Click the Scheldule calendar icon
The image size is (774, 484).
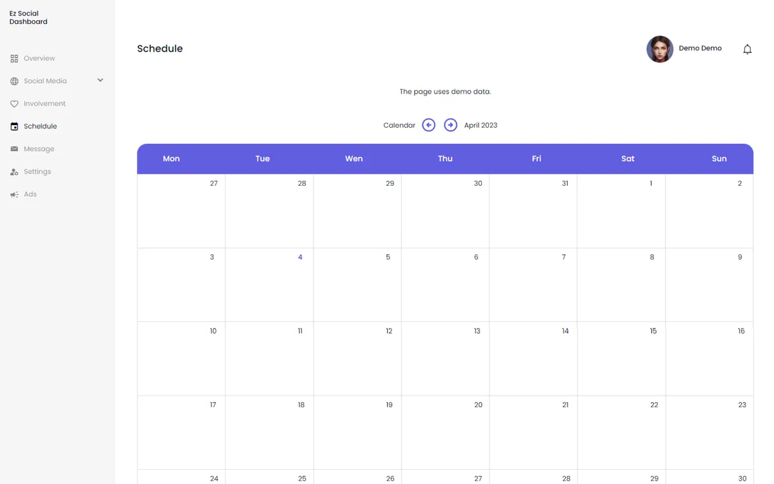[x=14, y=126]
